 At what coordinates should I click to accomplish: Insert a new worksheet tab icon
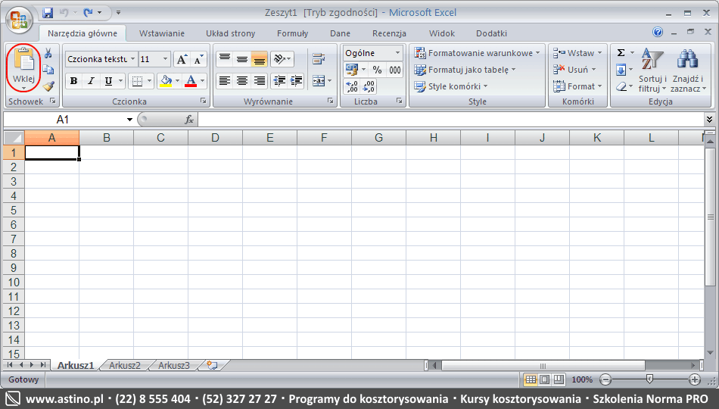coord(212,365)
